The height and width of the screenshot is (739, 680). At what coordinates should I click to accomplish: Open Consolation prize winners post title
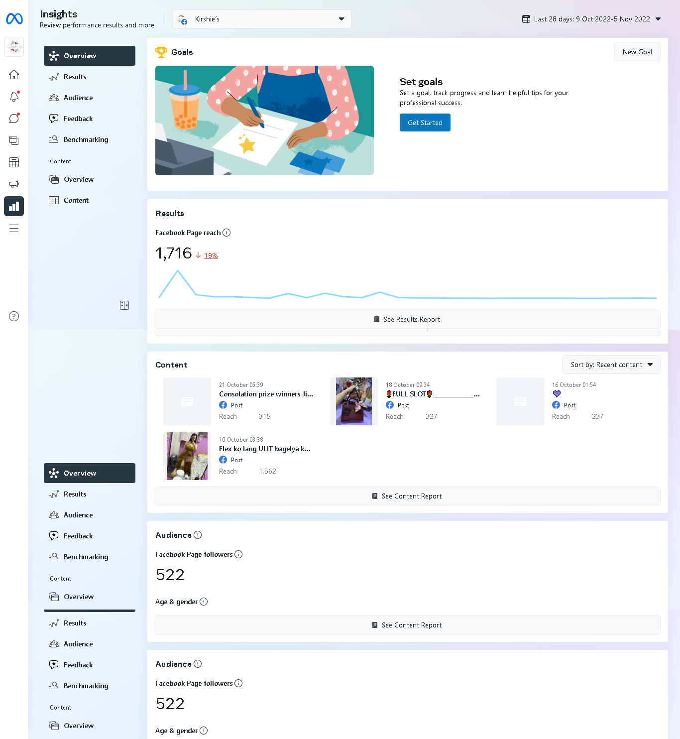[x=266, y=394]
